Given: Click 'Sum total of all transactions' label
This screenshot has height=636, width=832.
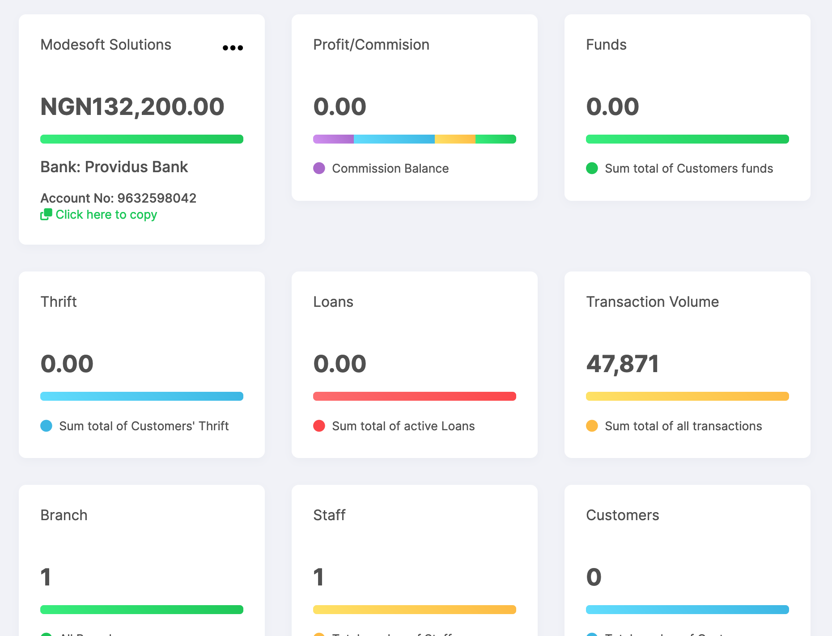Looking at the screenshot, I should 683,426.
